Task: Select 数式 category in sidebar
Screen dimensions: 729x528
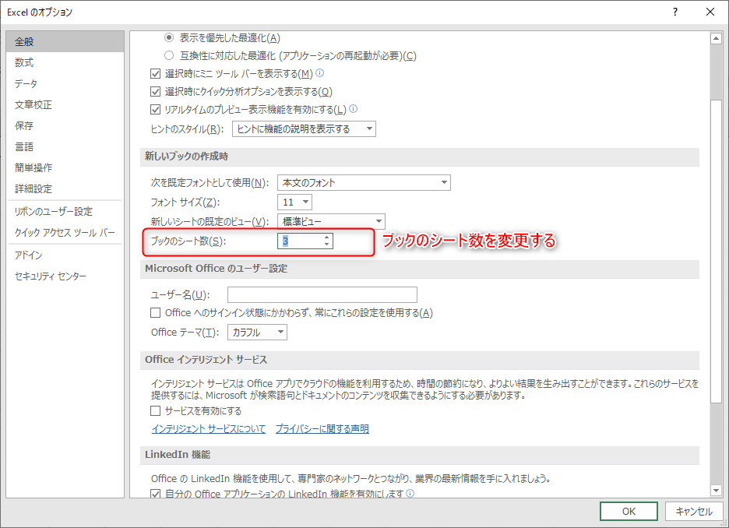Action: click(65, 62)
